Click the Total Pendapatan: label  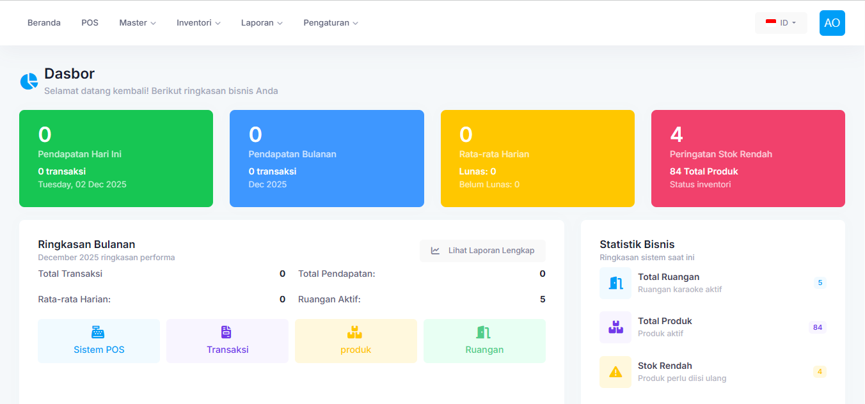pos(337,274)
